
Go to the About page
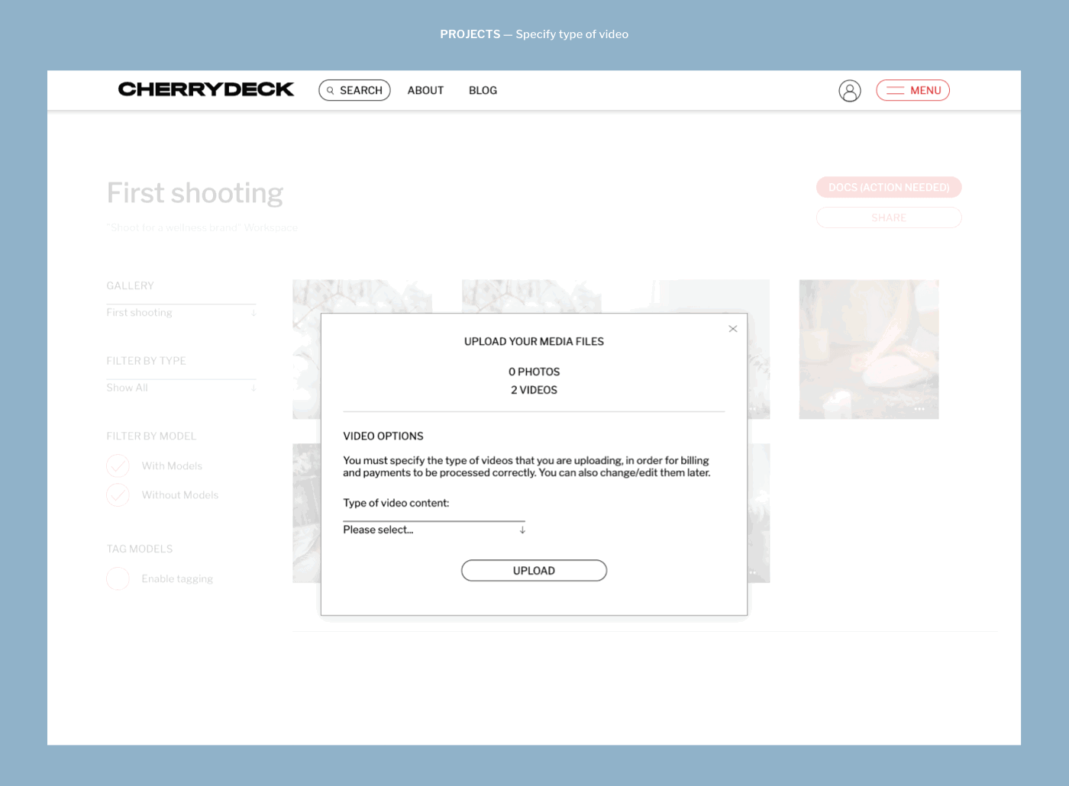point(425,90)
